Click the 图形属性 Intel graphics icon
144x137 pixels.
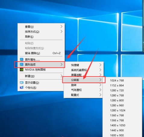tap(21, 59)
